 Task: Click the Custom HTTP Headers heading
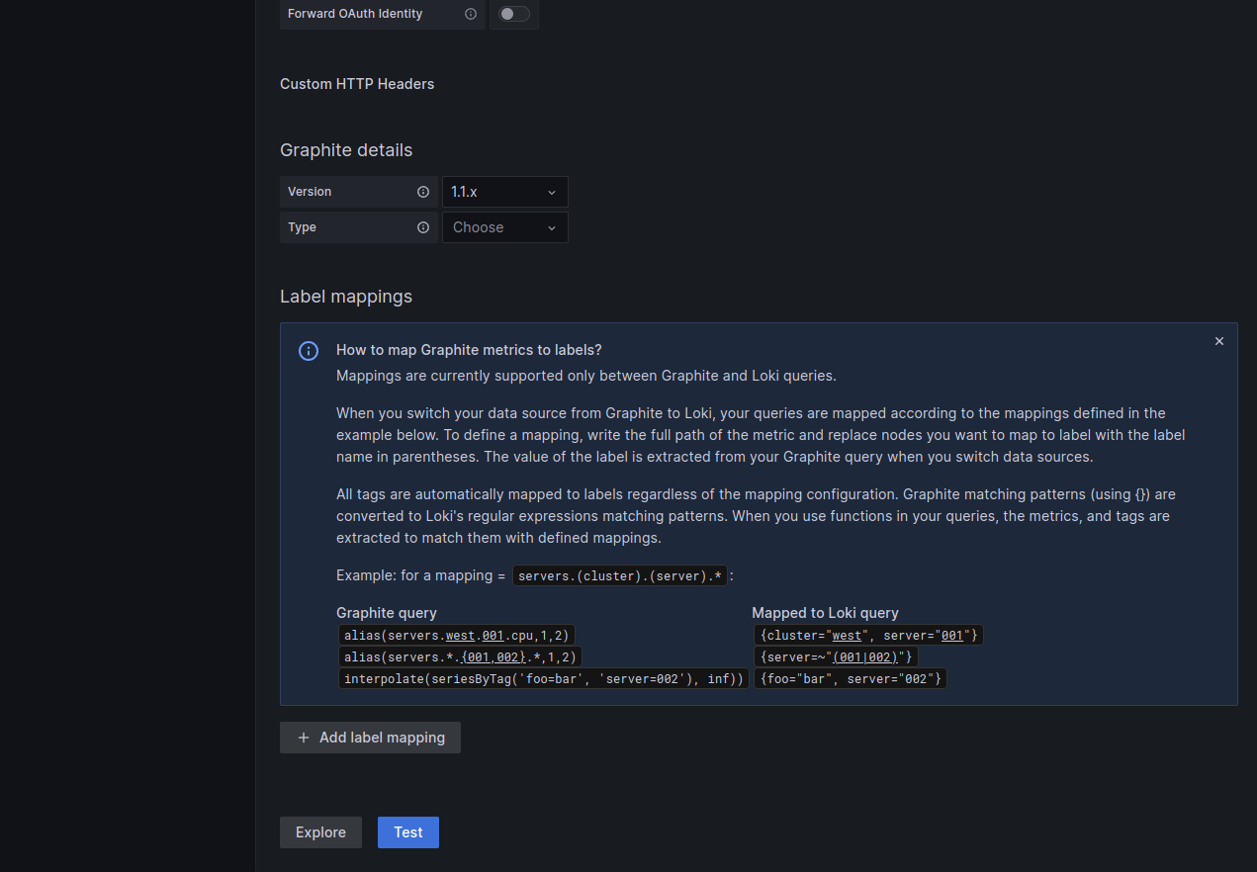pyautogui.click(x=357, y=84)
